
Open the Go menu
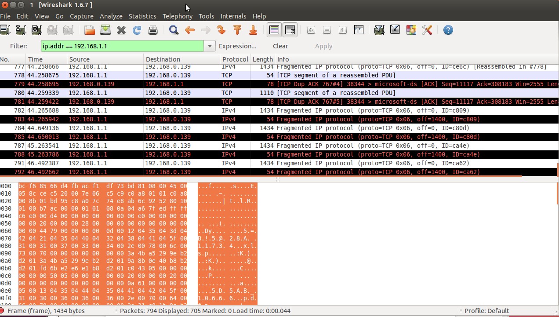[59, 16]
